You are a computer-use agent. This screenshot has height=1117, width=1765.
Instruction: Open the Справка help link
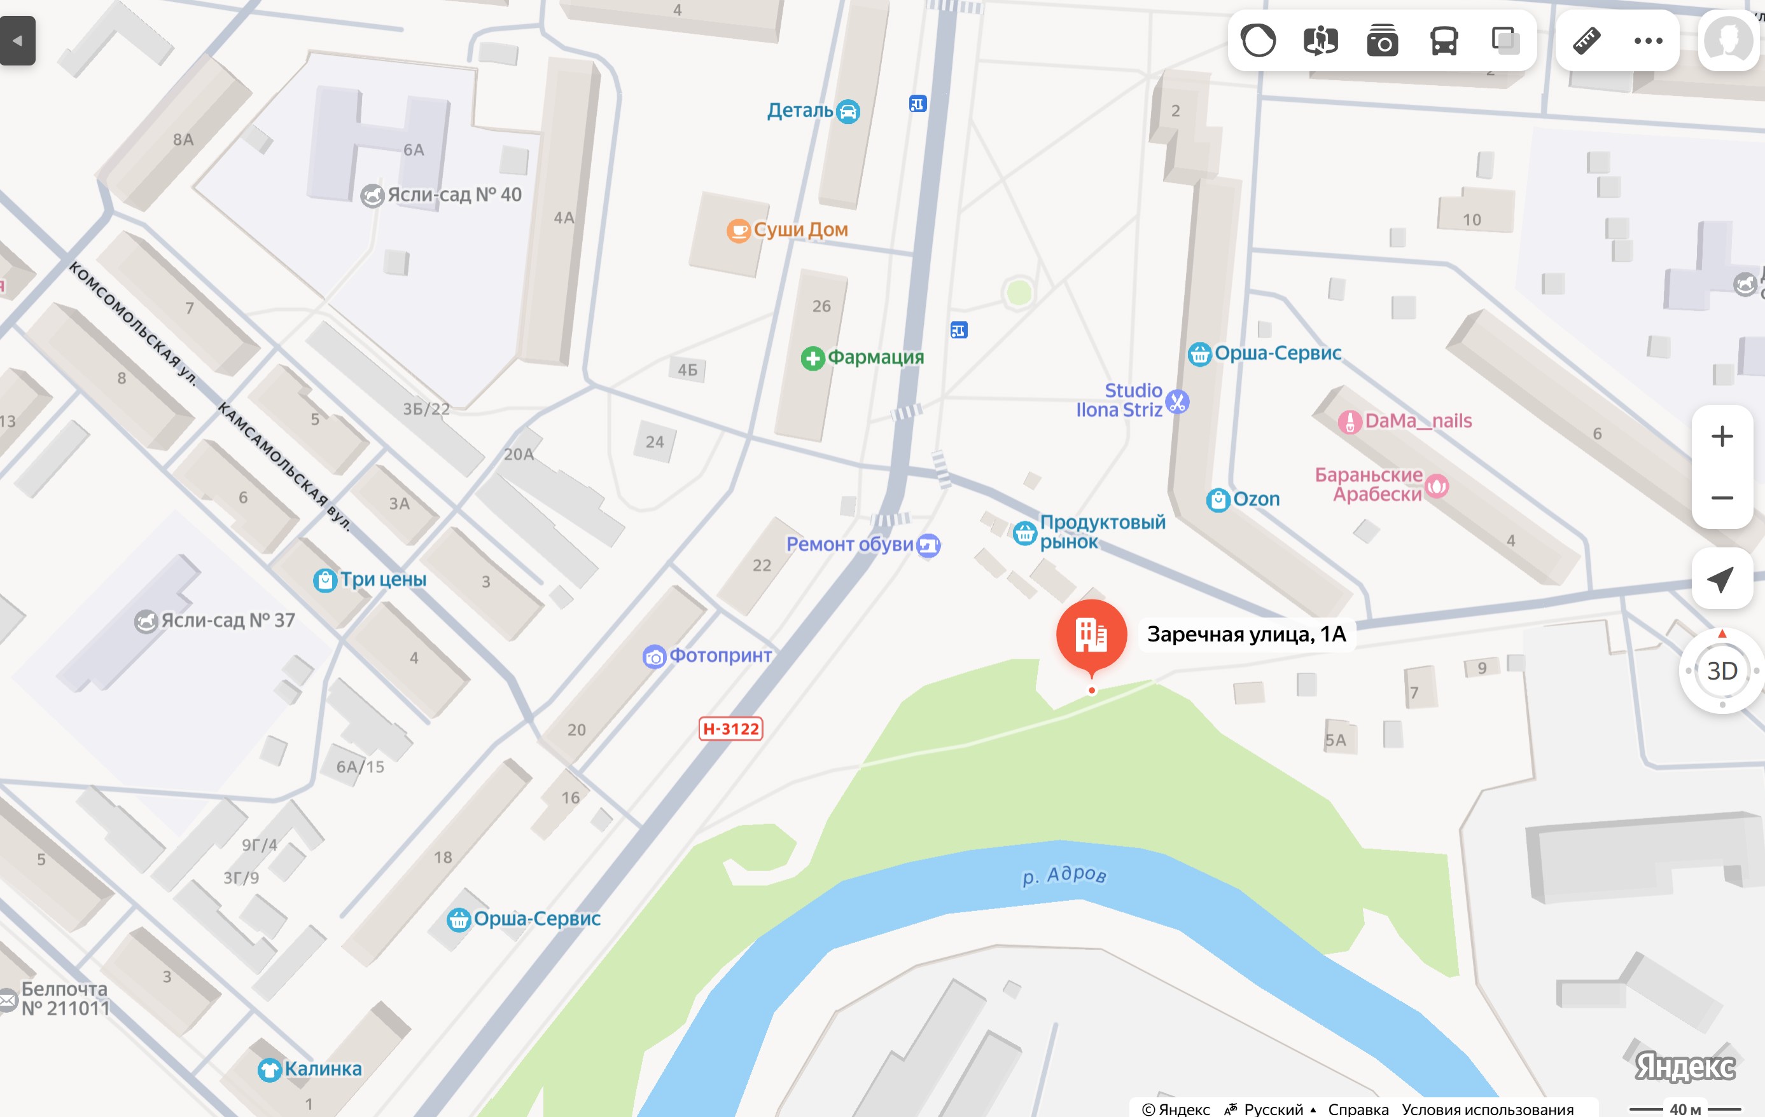tap(1358, 1109)
